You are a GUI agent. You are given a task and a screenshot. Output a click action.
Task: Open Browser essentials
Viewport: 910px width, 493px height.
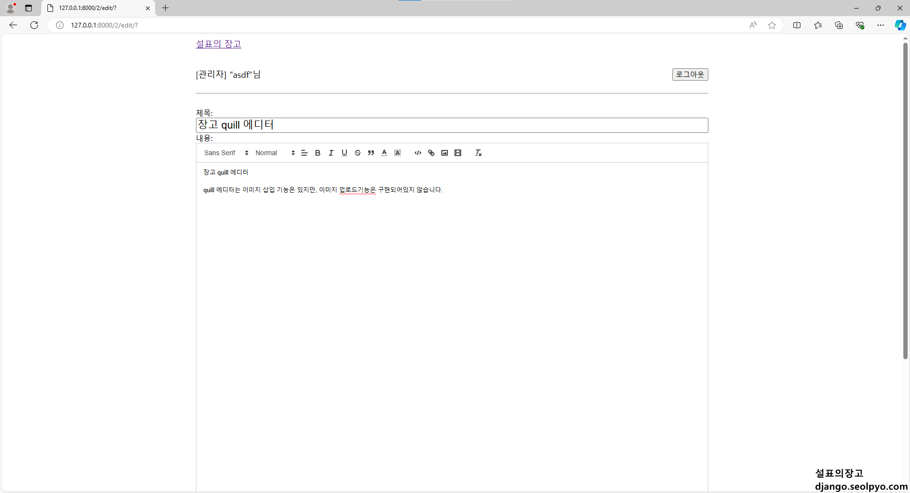pyautogui.click(x=860, y=25)
